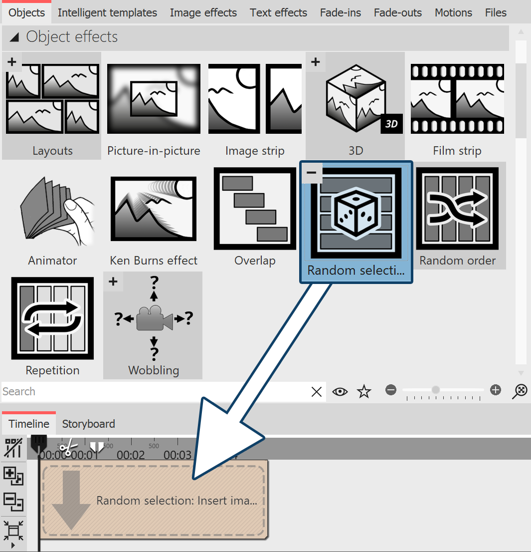Switch to the Text effects tab

click(x=278, y=12)
